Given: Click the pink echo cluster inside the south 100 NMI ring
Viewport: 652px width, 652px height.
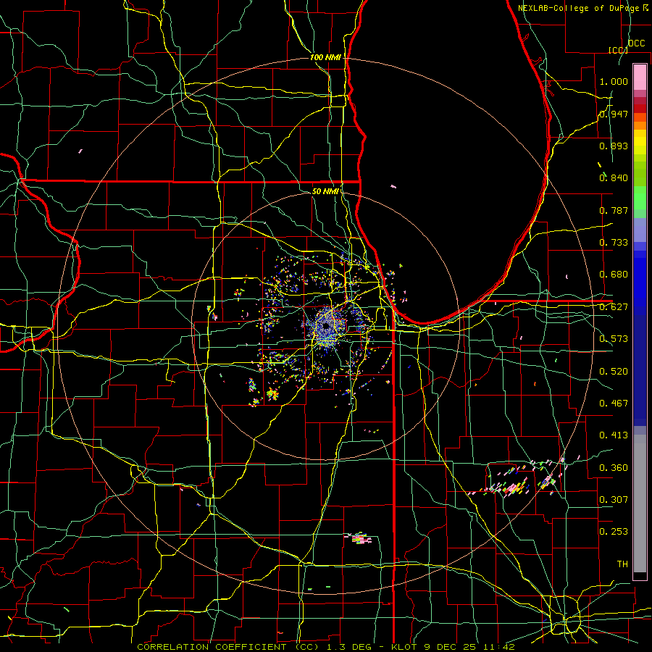Looking at the screenshot, I should [x=359, y=539].
